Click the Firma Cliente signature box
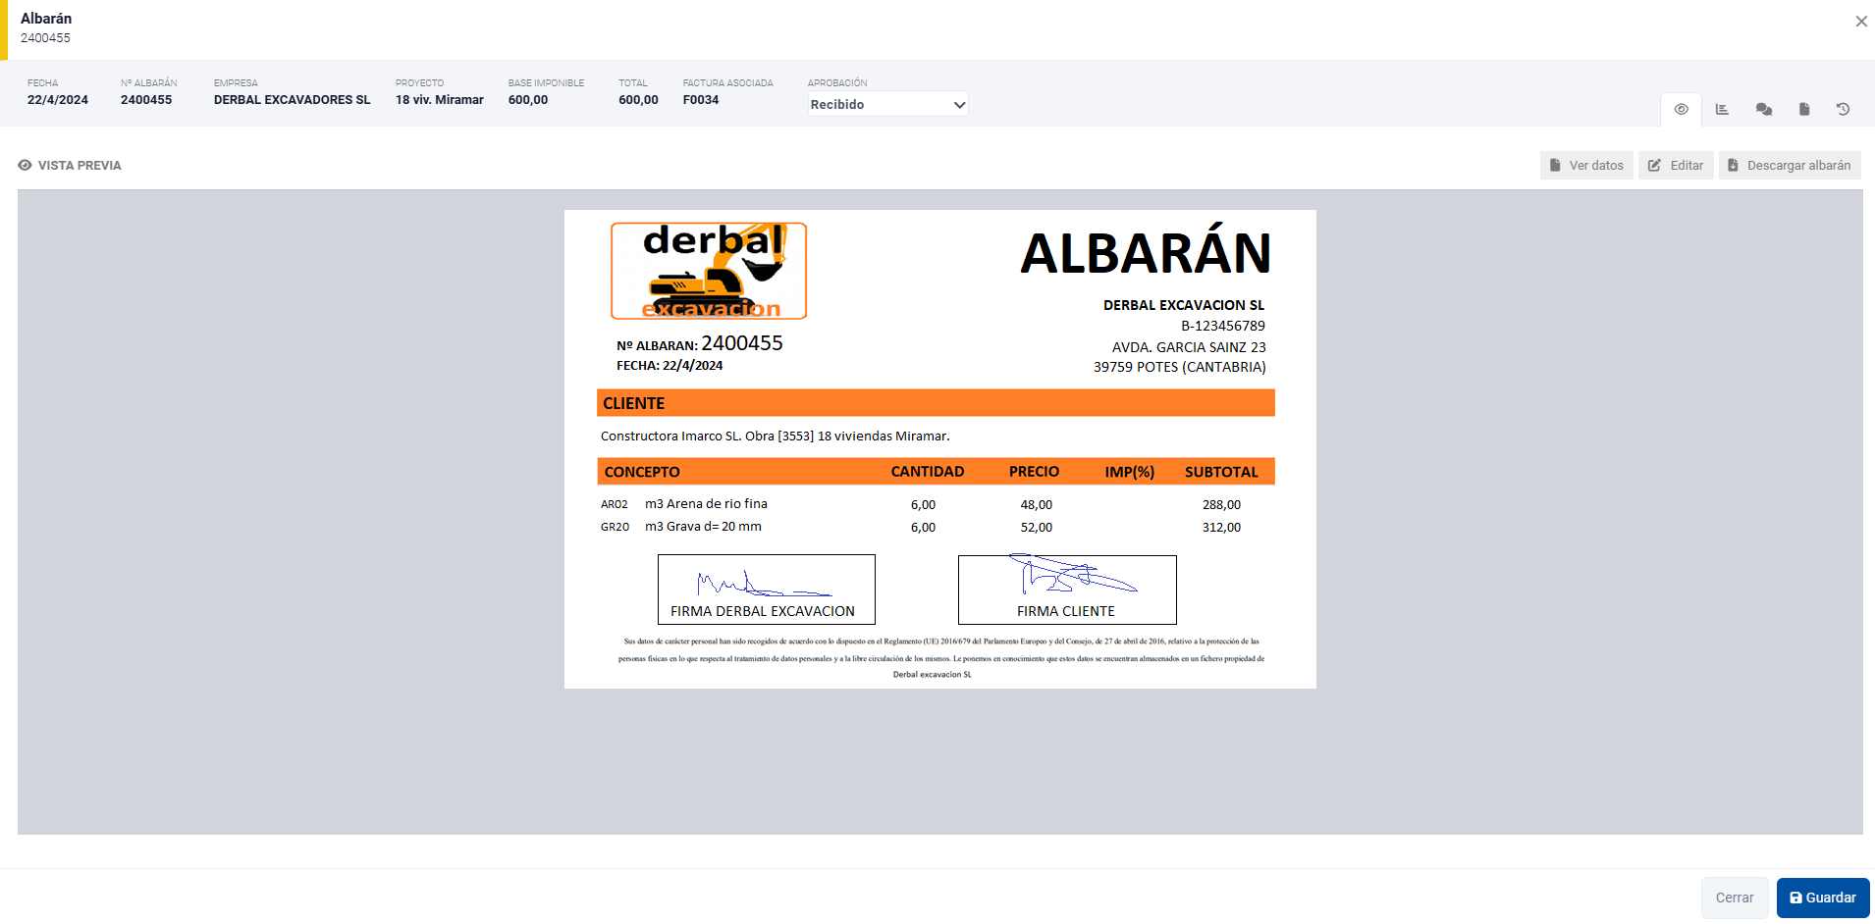This screenshot has width=1875, height=924. 1067,589
